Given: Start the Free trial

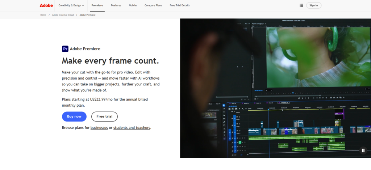Looking at the screenshot, I should pos(104,116).
